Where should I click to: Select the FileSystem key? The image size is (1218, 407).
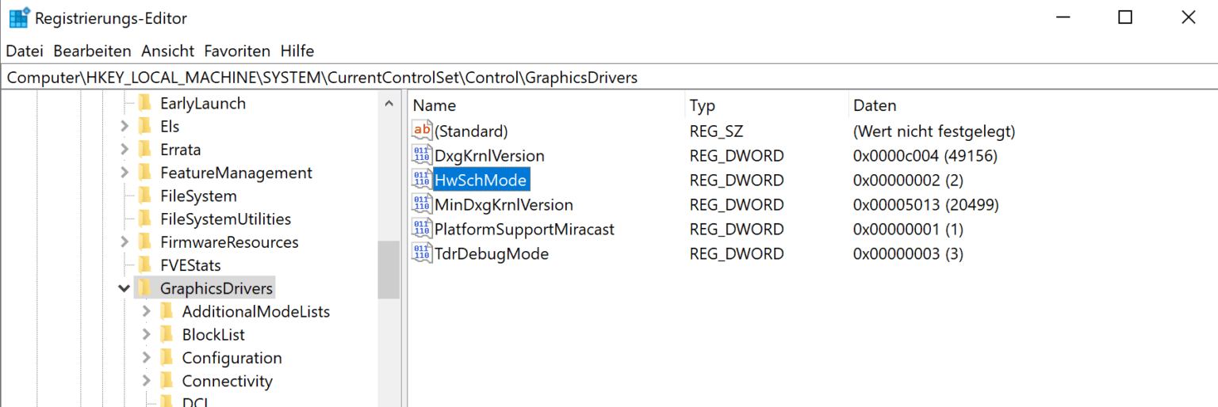tap(198, 196)
